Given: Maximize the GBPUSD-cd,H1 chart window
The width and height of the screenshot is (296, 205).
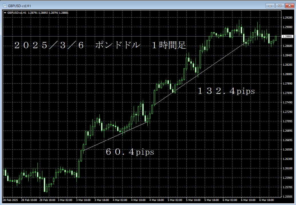Looking at the screenshot, I should click(279, 5).
